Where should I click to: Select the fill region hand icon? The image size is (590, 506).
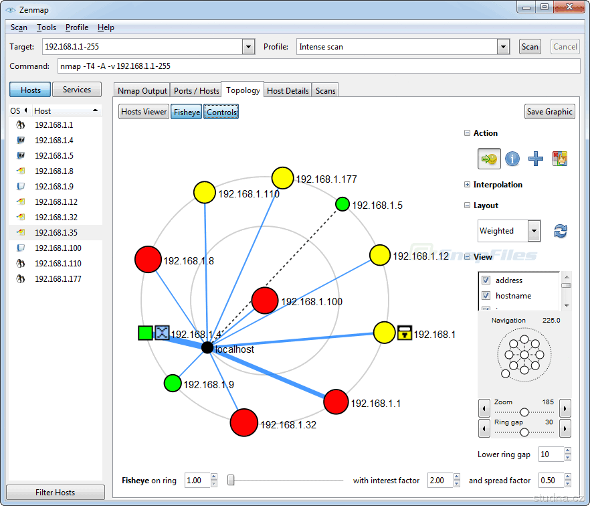pyautogui.click(x=560, y=159)
